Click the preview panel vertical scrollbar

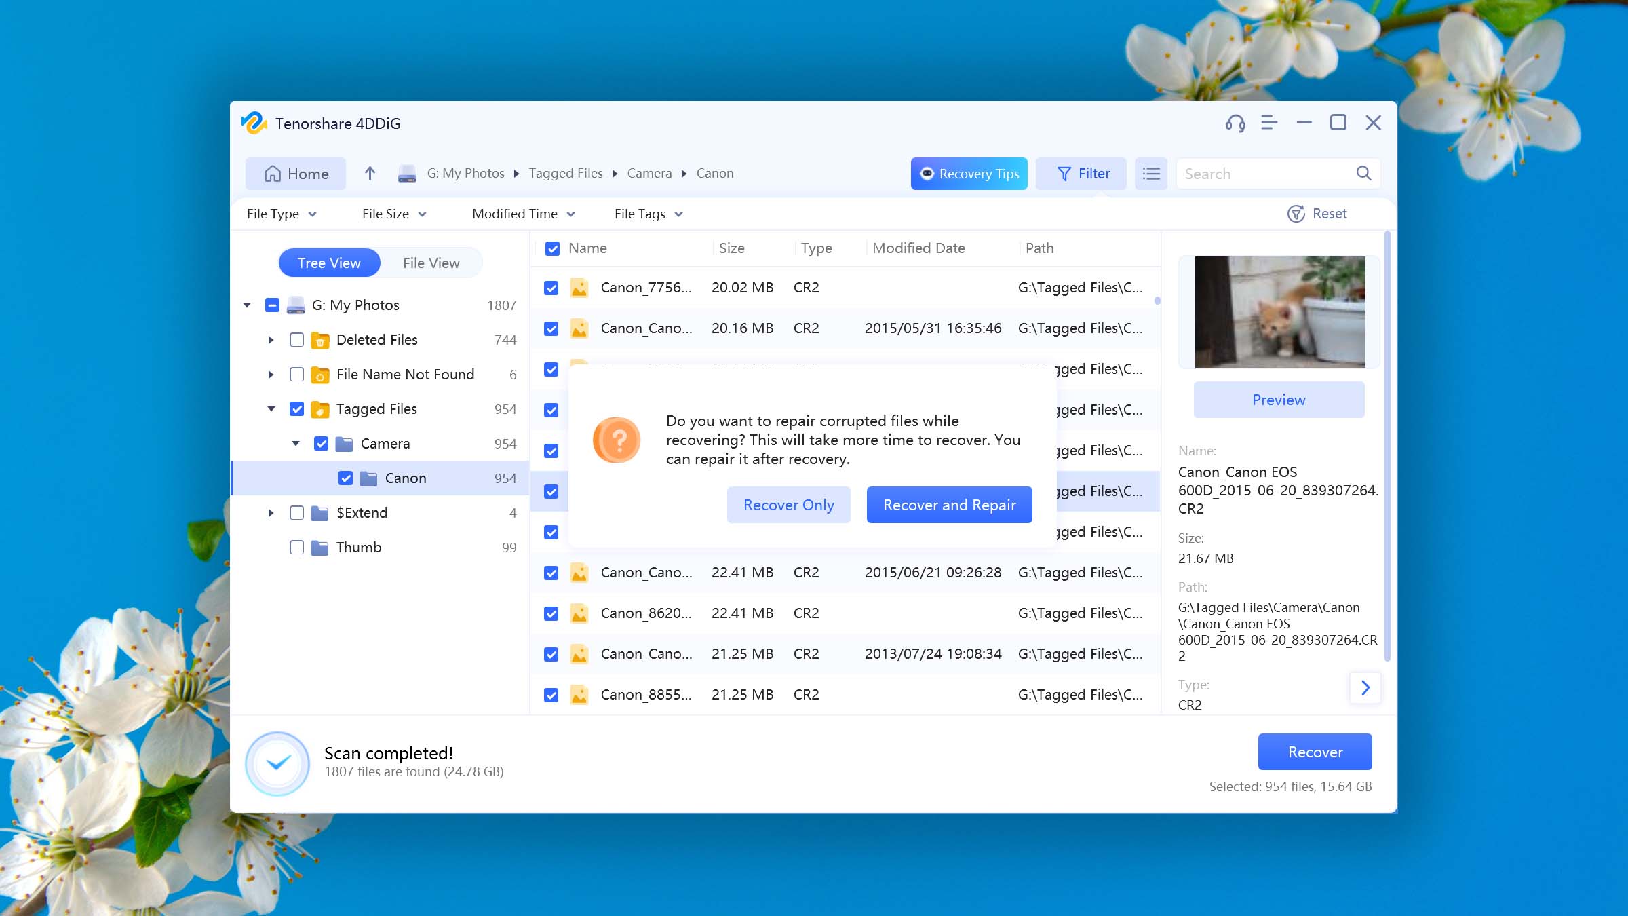[x=1387, y=446]
